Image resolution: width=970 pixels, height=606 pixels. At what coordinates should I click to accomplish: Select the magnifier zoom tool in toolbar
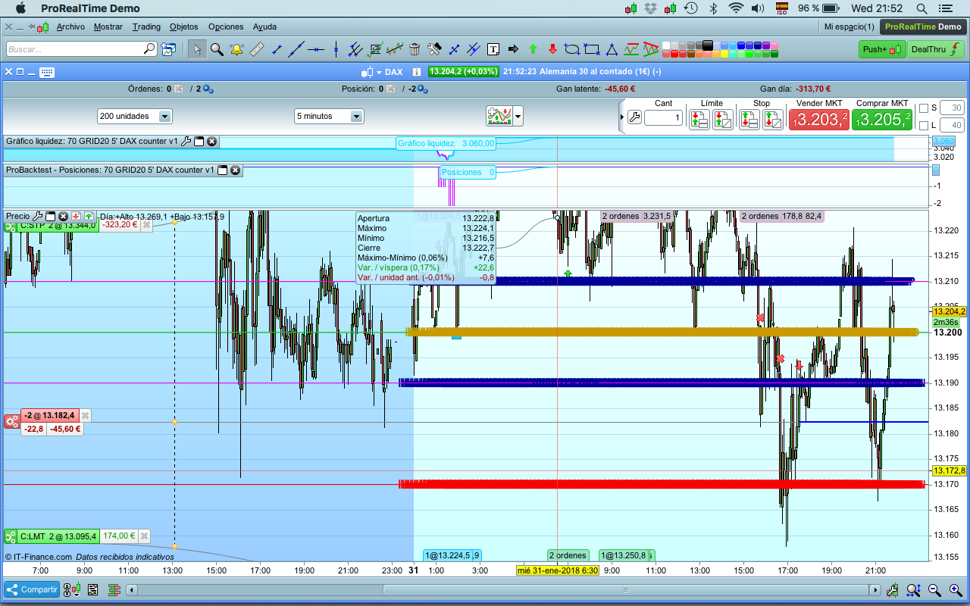tap(217, 49)
